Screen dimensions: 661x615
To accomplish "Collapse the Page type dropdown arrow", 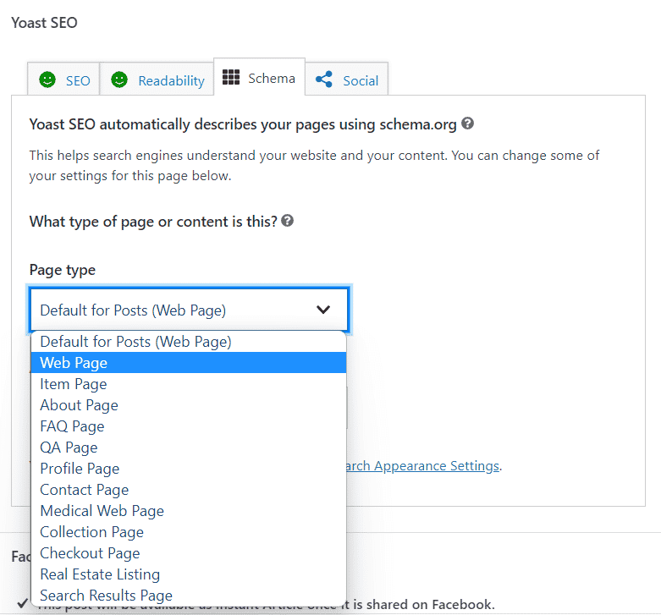I will tap(323, 310).
